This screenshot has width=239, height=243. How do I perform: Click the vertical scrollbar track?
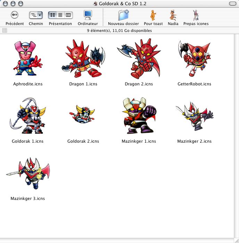[x=236, y=136]
